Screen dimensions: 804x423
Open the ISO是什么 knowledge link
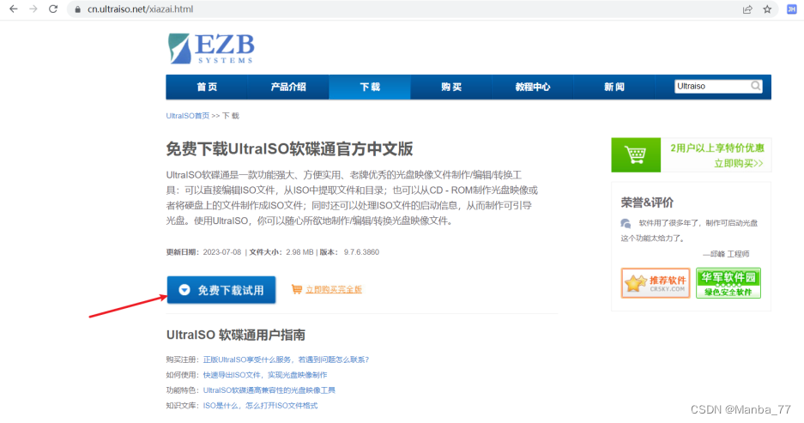pyautogui.click(x=261, y=406)
